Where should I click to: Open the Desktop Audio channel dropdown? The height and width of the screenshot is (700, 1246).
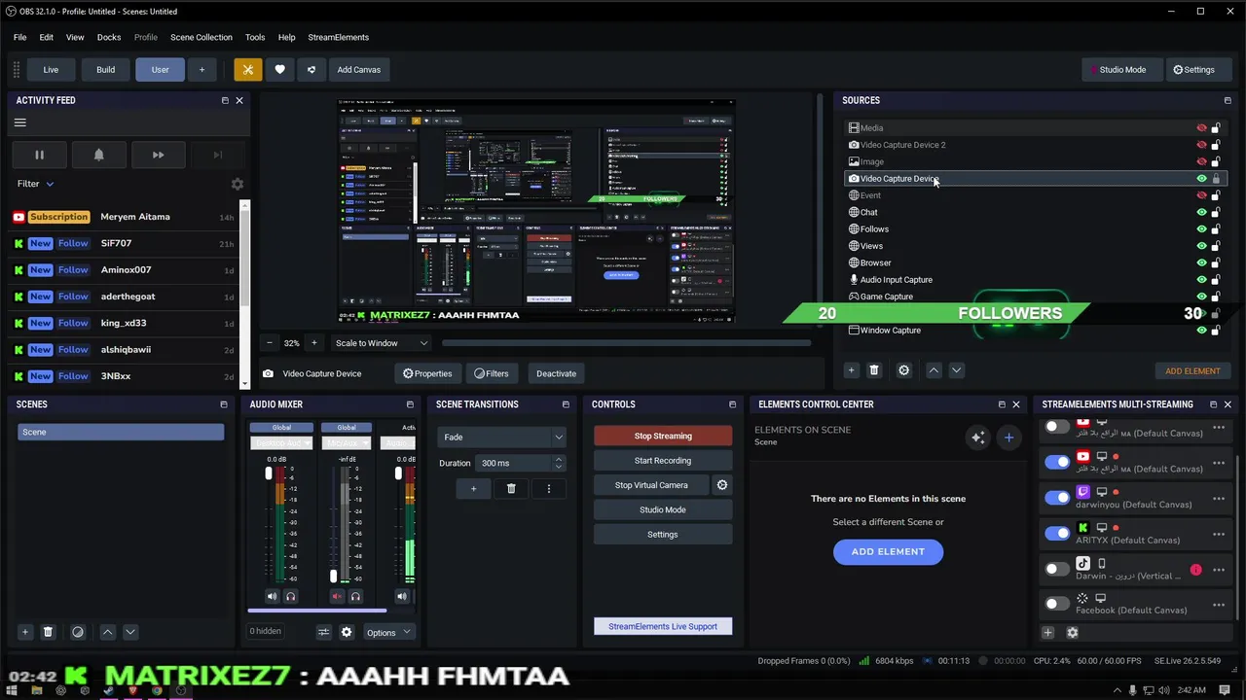pyautogui.click(x=281, y=443)
